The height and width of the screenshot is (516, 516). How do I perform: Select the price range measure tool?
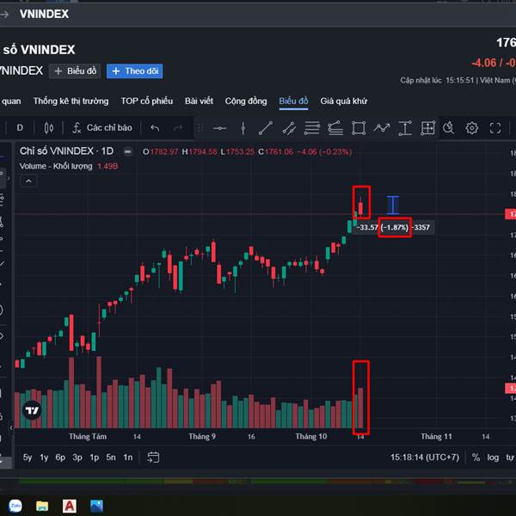pos(405,128)
